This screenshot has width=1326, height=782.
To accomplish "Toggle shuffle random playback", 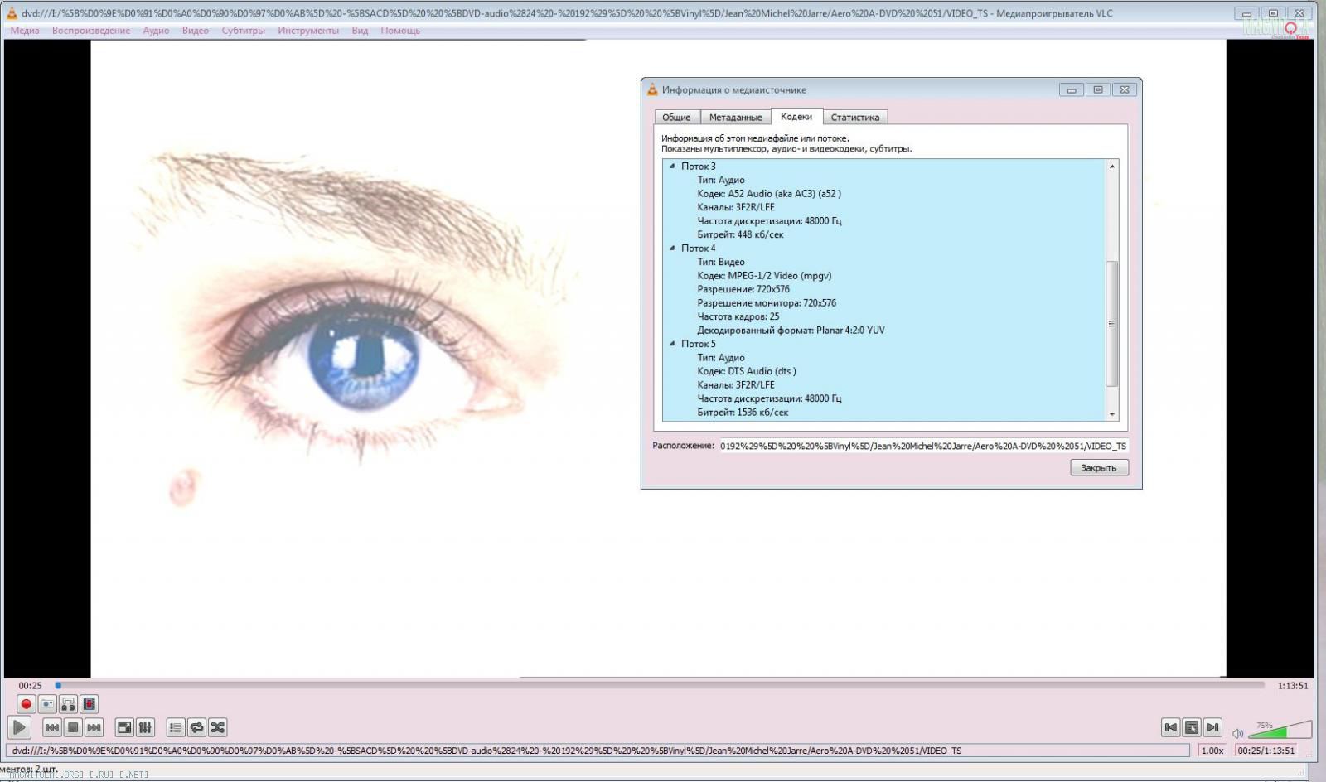I will point(218,727).
